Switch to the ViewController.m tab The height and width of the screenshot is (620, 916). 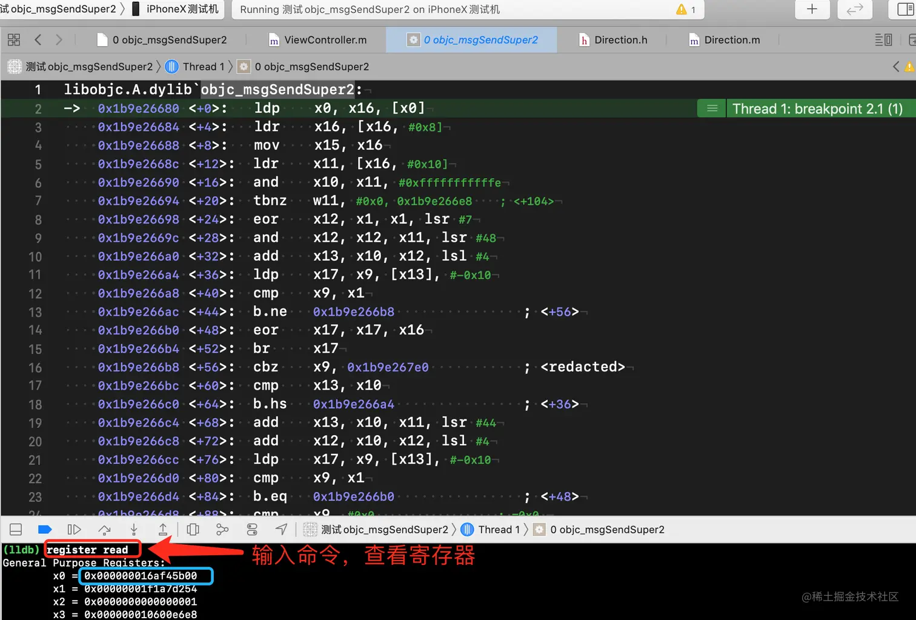[317, 40]
